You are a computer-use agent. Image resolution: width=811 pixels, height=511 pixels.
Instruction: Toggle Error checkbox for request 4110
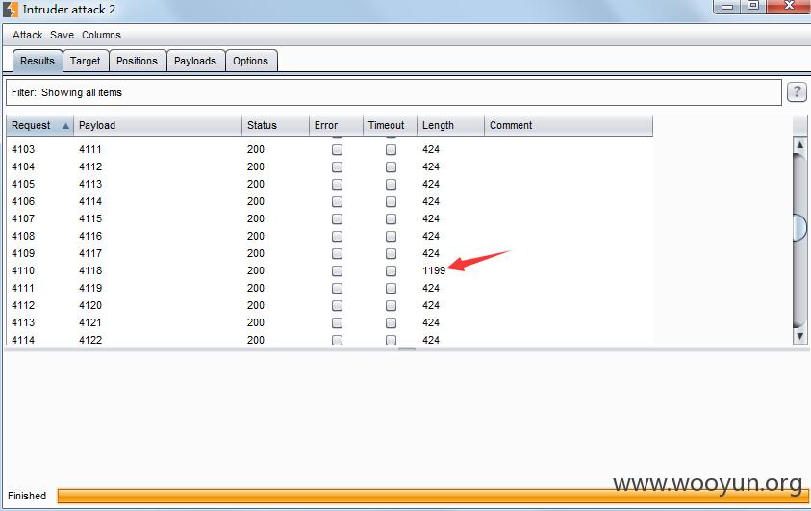[x=338, y=270]
